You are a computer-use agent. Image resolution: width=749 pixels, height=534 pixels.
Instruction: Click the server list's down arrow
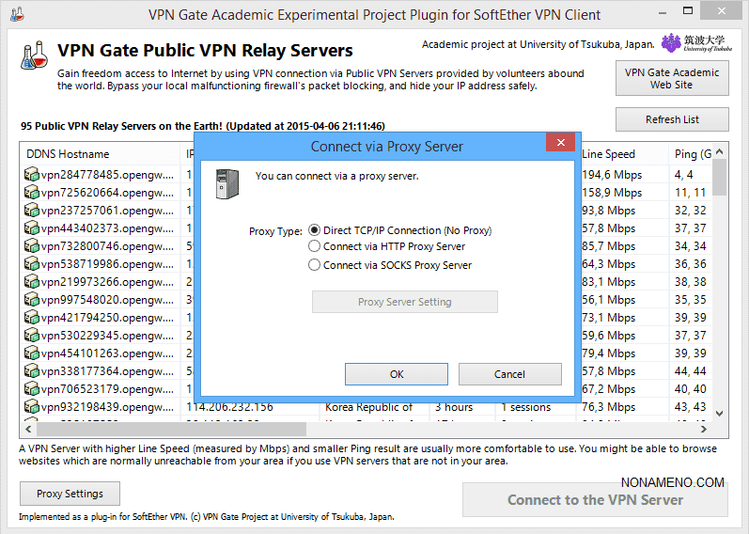click(x=720, y=414)
